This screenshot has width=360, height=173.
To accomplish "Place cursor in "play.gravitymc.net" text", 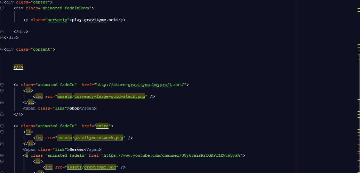I will pos(94,20).
